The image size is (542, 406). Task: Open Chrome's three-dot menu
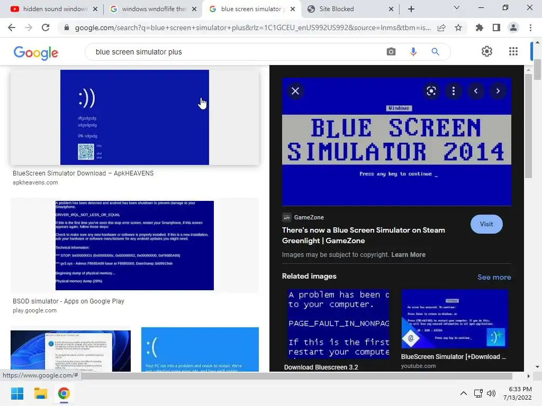pos(530,27)
